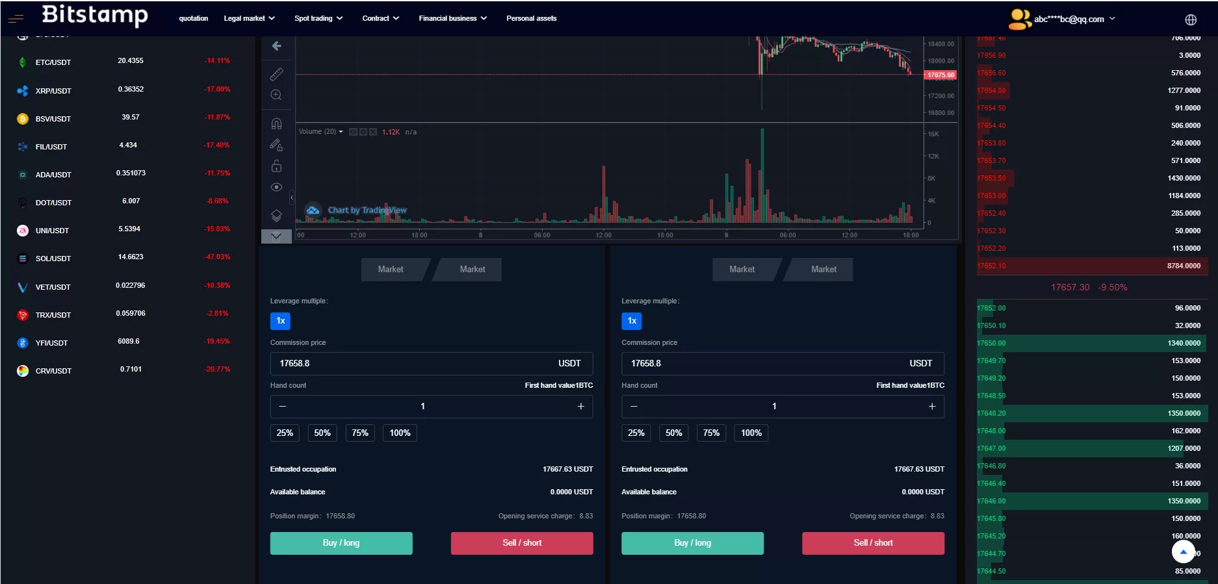The width and height of the screenshot is (1218, 584).
Task: Open the account email dropdown
Action: 1074,19
